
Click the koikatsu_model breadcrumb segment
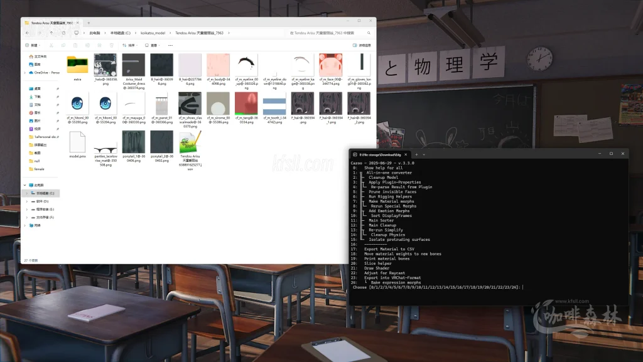pyautogui.click(x=153, y=33)
